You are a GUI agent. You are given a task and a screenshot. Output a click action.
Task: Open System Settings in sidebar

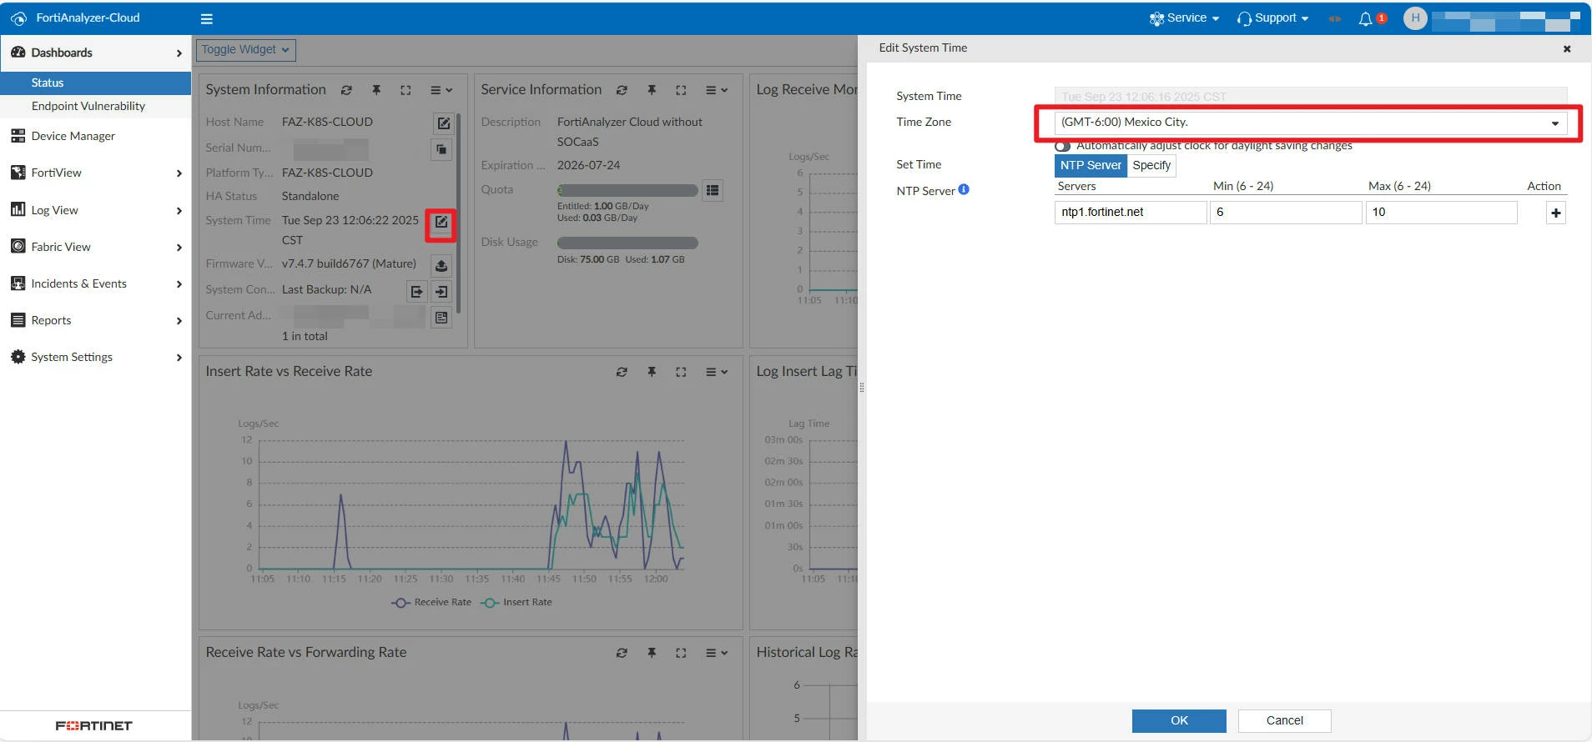[96, 357]
